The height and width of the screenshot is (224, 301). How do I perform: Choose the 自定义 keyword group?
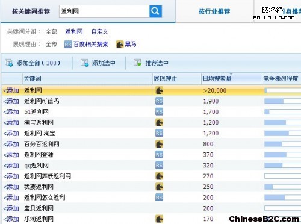pyautogui.click(x=100, y=31)
